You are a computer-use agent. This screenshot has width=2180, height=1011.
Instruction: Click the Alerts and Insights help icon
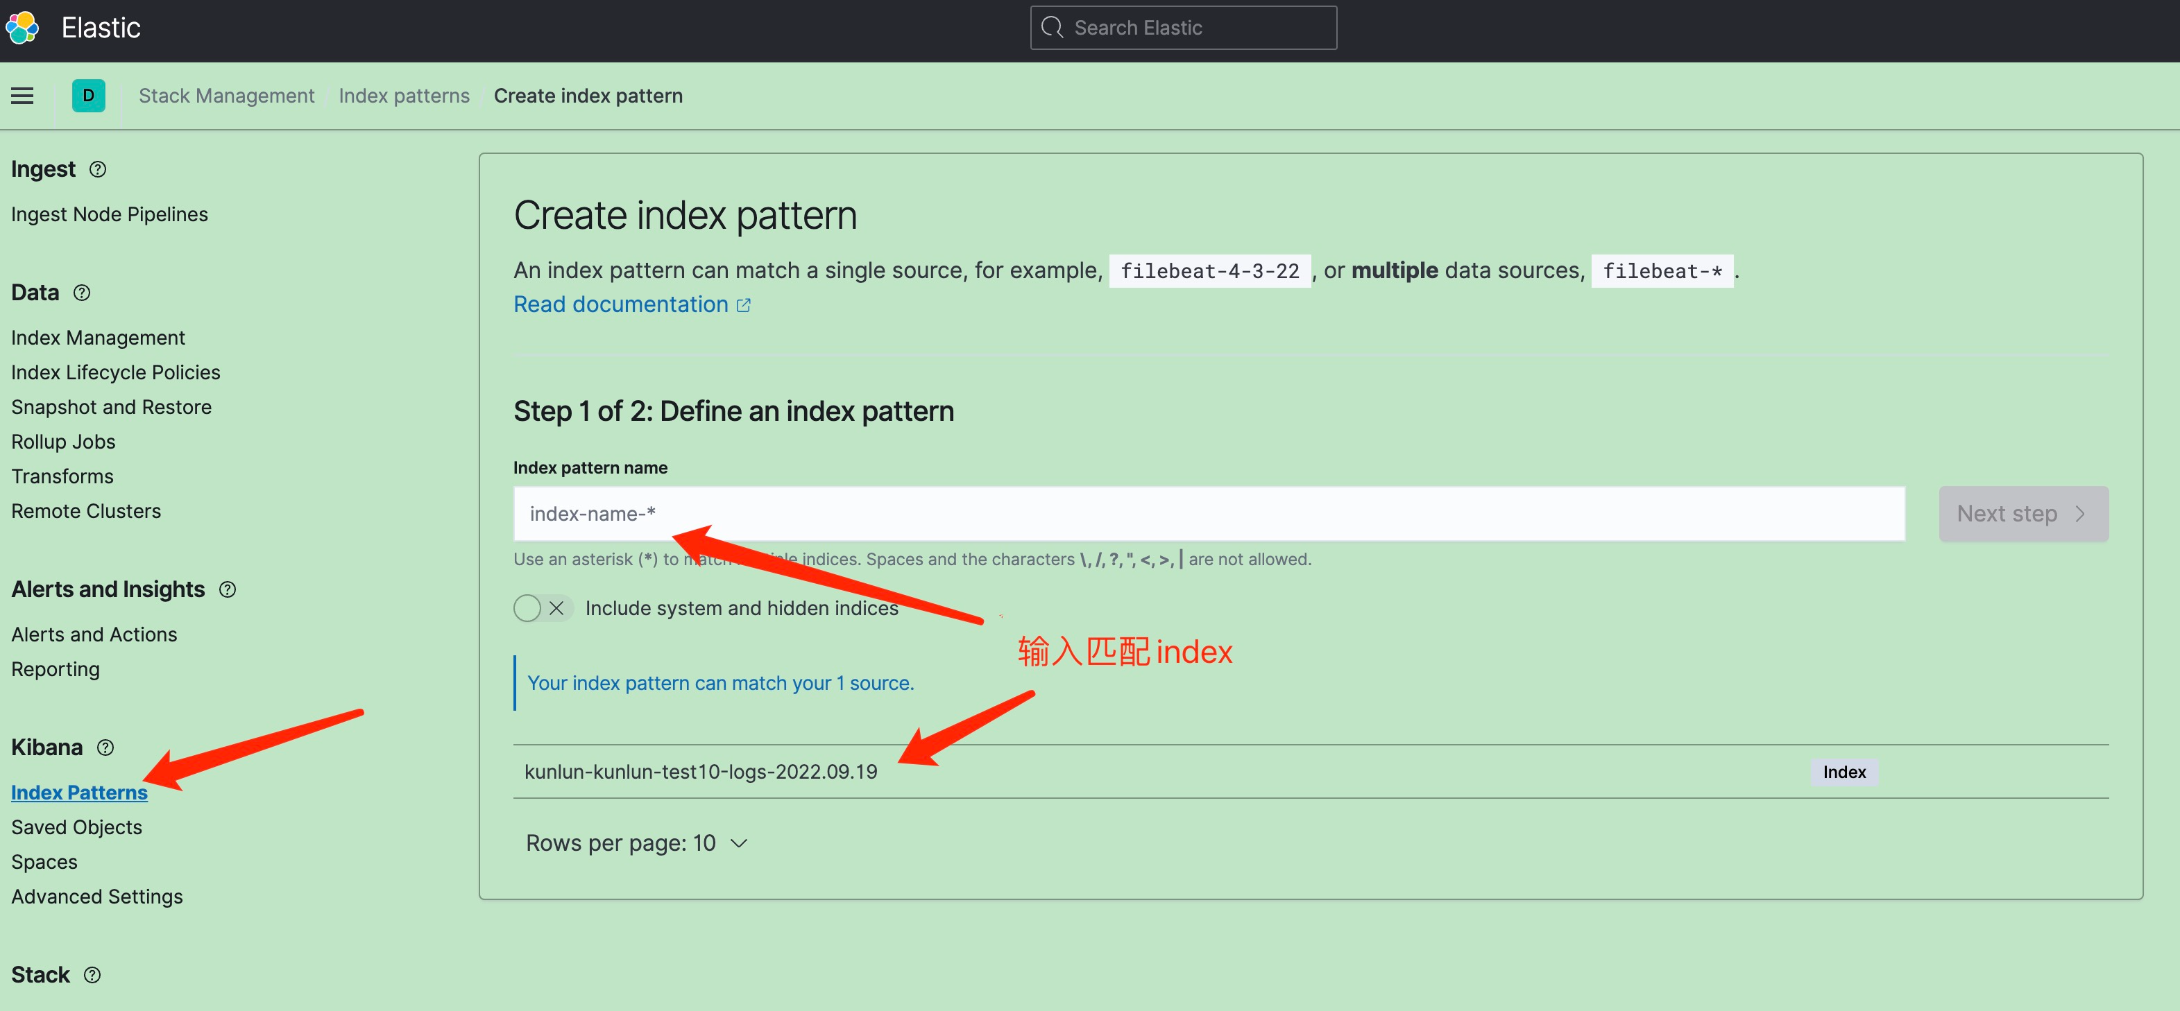(228, 589)
